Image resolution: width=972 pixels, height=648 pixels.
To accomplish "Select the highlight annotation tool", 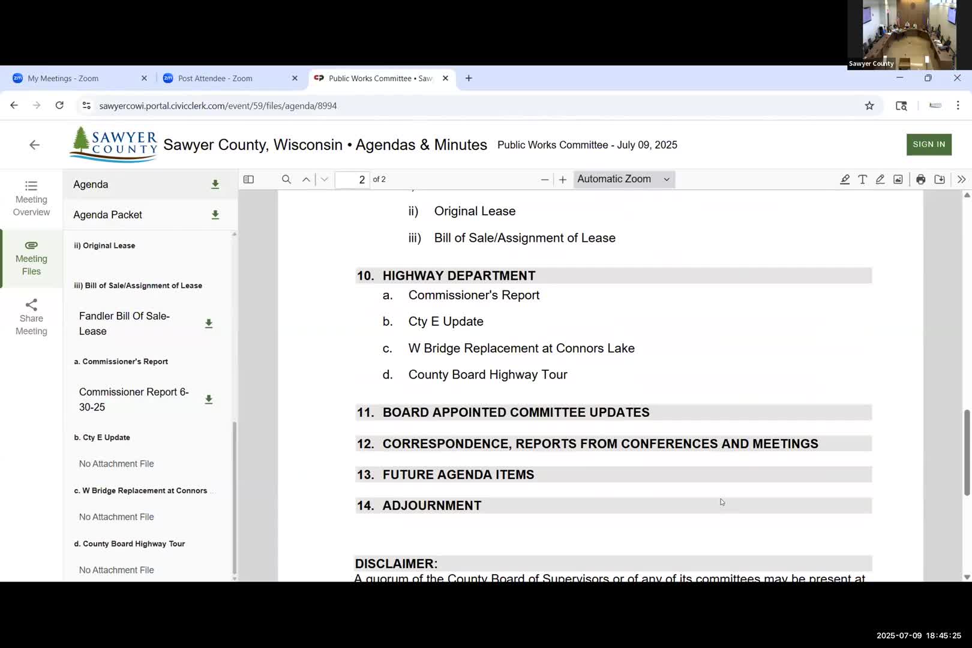I will [x=845, y=179].
